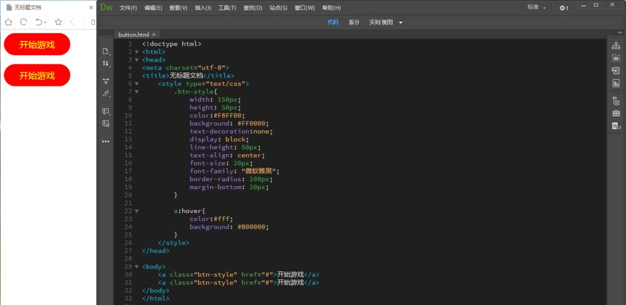The height and width of the screenshot is (305, 626).
Task: Open the 站点(S) menu
Action: (x=279, y=8)
